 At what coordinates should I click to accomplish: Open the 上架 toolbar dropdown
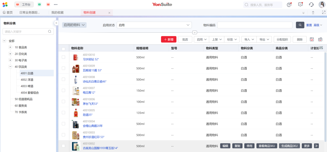tap(216, 39)
